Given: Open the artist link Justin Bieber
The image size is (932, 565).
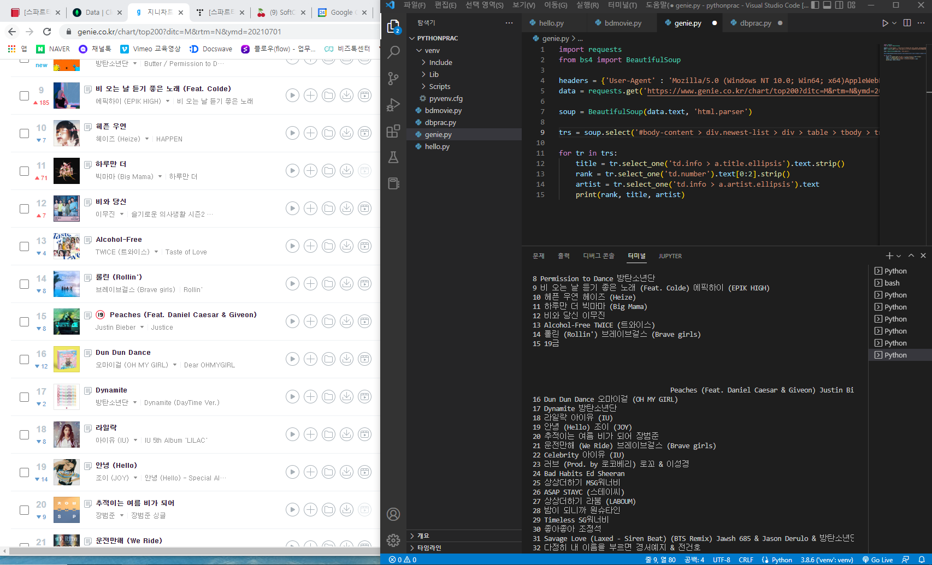Looking at the screenshot, I should click(115, 328).
